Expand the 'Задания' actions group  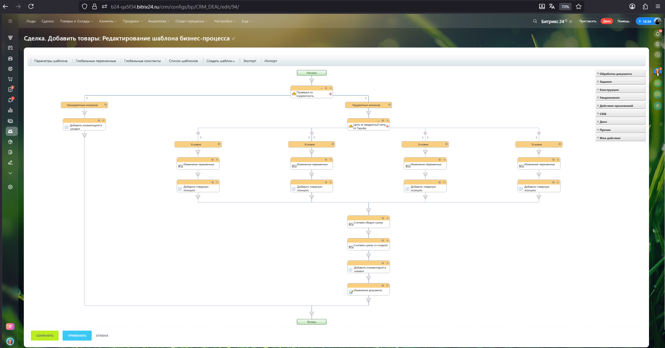tap(621, 82)
